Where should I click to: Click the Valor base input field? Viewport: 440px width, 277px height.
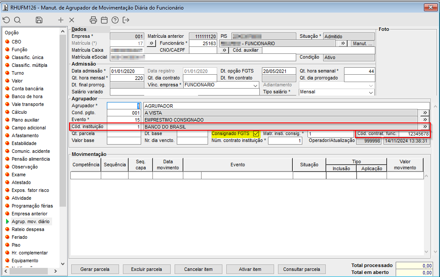124,141
